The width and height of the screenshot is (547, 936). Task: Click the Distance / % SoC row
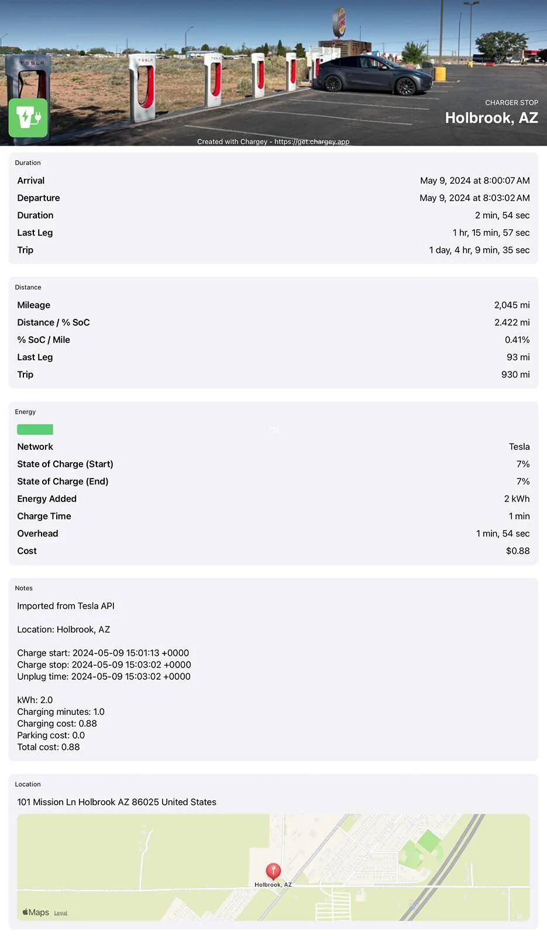coord(273,322)
